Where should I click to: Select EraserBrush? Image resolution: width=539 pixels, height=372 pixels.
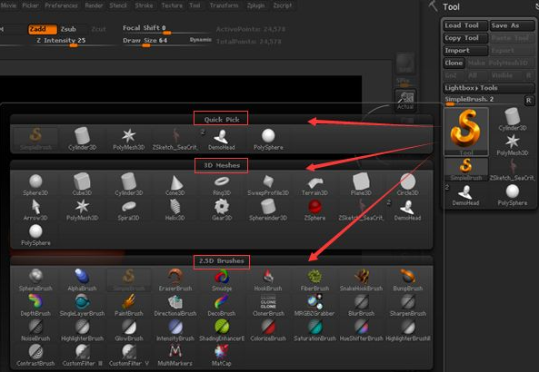click(x=175, y=280)
